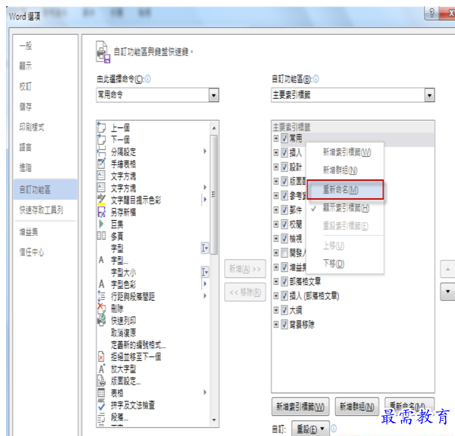Open the 主要索引標籤 dropdown

click(429, 95)
